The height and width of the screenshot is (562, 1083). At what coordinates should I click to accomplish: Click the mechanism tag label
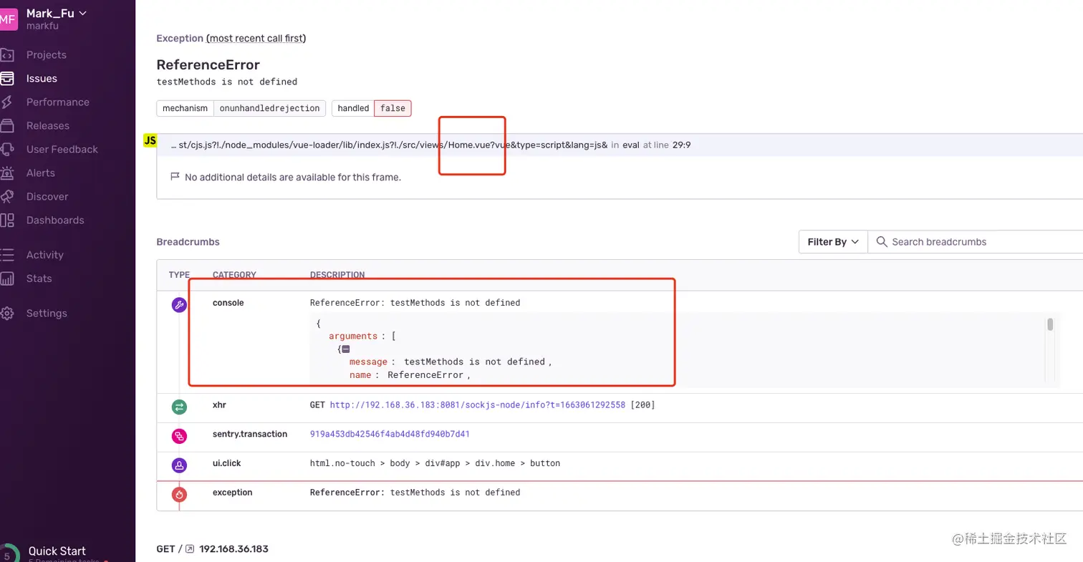[186, 108]
